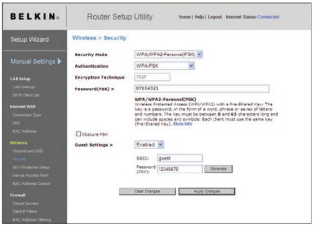
Task: Click the Internet WAN heading in sidebar
Action: [x=23, y=106]
